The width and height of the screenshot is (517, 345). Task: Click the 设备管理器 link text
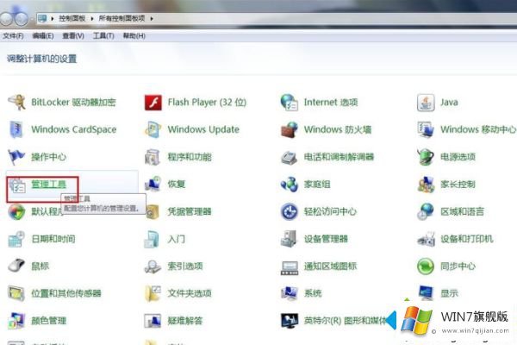(x=326, y=239)
